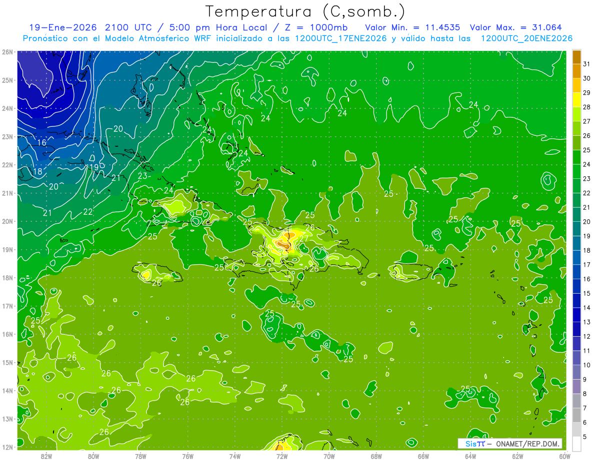Click the latitude axis label '26N'
The height and width of the screenshot is (463, 600).
click(x=7, y=52)
